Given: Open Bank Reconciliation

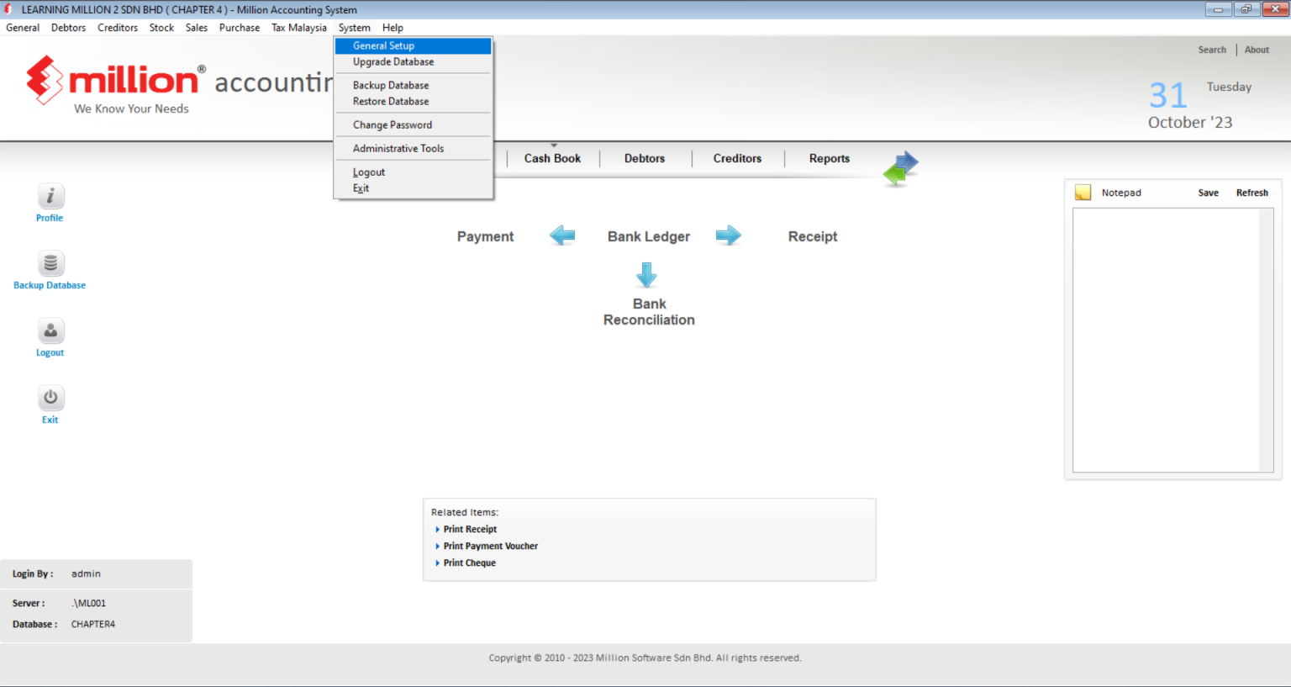Looking at the screenshot, I should pos(649,312).
